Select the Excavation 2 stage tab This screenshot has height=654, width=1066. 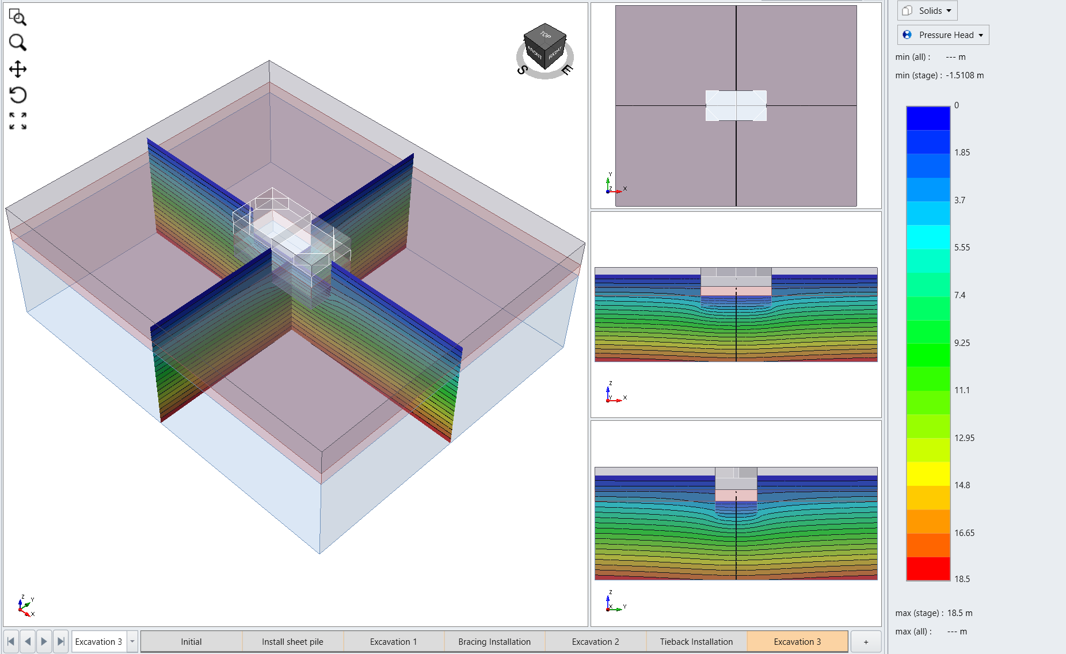[595, 641]
